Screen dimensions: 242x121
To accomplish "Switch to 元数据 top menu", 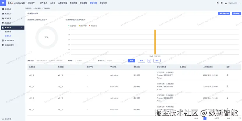I will pos(53,3).
